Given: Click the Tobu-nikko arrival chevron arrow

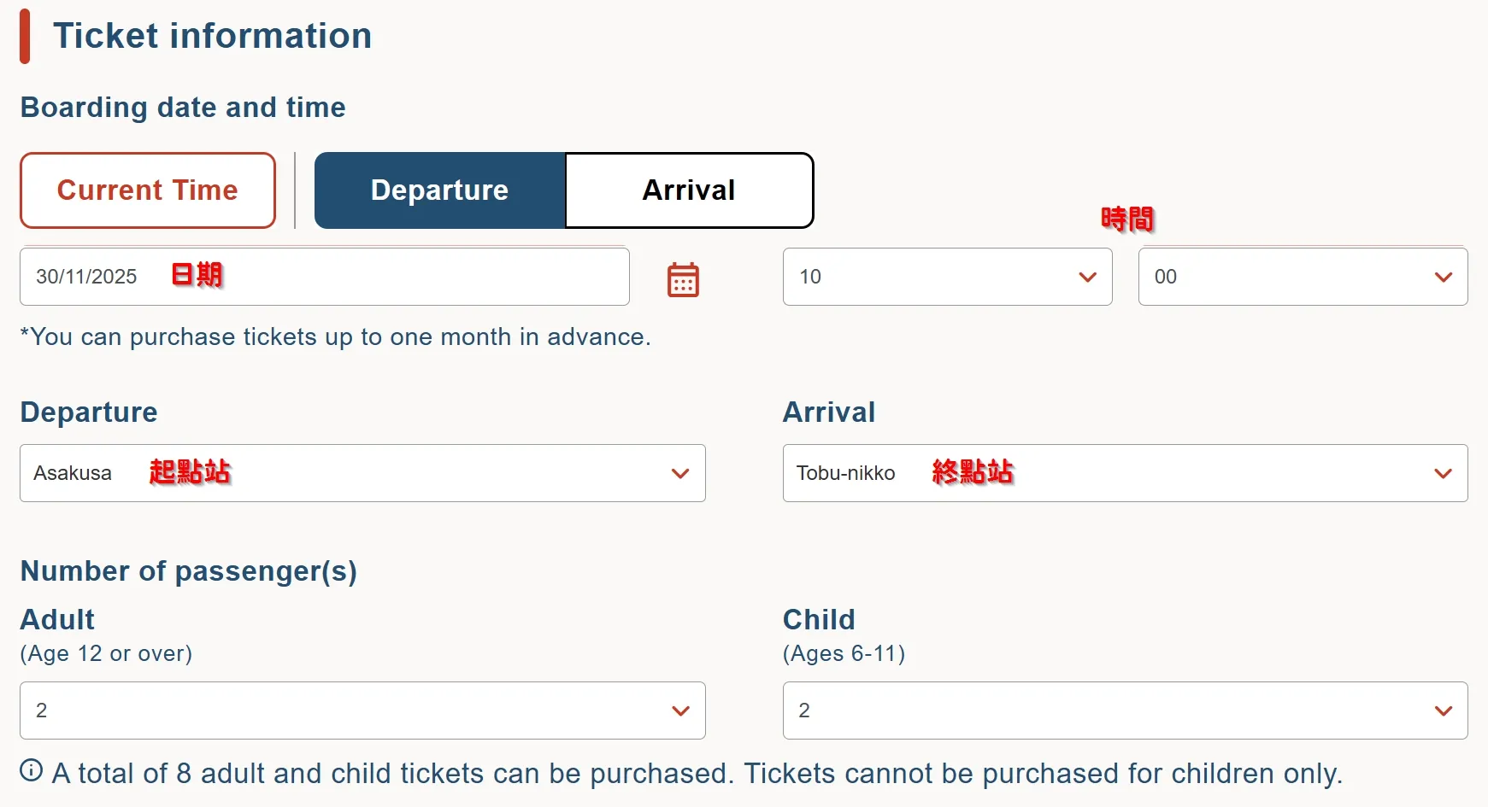Looking at the screenshot, I should [1443, 473].
